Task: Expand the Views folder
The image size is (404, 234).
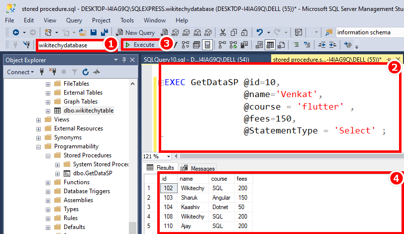Action: [38, 120]
